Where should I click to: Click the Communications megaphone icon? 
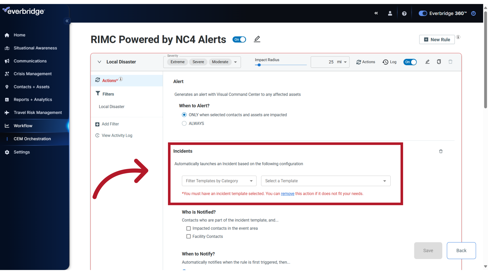coord(7,61)
